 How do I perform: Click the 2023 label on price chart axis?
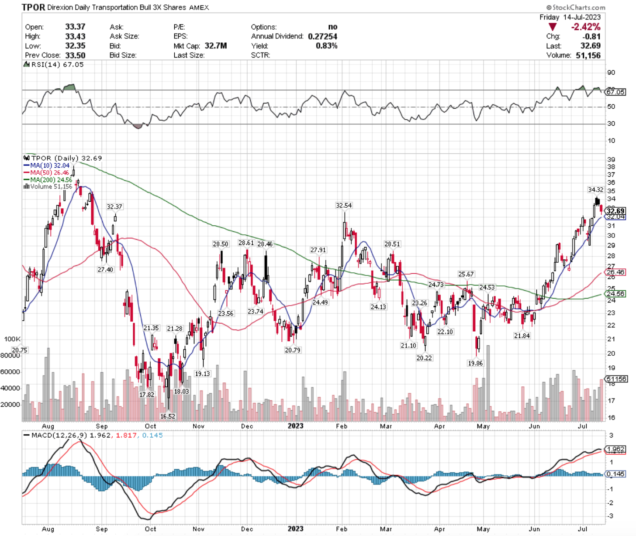(295, 426)
